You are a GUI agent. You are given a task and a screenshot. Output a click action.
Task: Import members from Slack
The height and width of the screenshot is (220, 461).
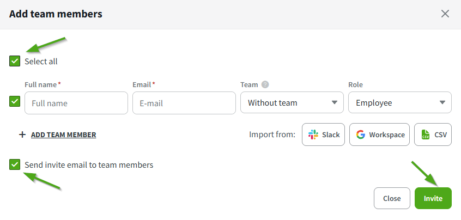point(324,135)
